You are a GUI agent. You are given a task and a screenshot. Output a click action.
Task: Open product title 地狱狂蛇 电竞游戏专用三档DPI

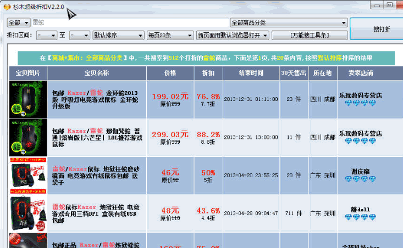click(96, 213)
